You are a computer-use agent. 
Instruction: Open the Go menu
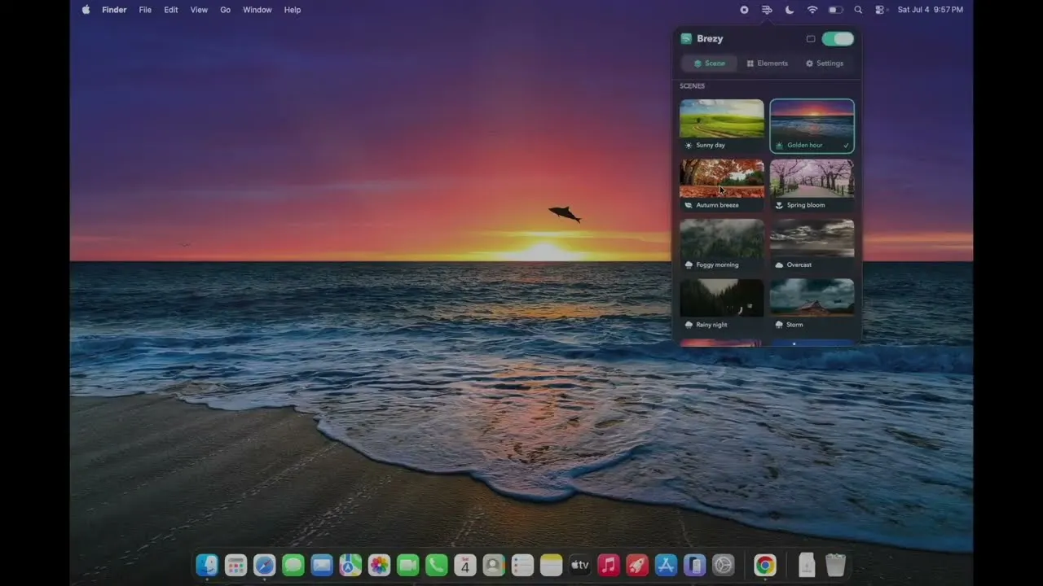click(225, 10)
